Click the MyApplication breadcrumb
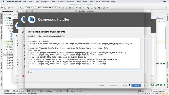 click(7, 11)
